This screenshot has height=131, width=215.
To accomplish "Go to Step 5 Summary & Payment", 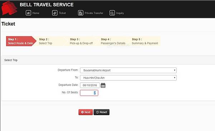I will coord(145,41).
